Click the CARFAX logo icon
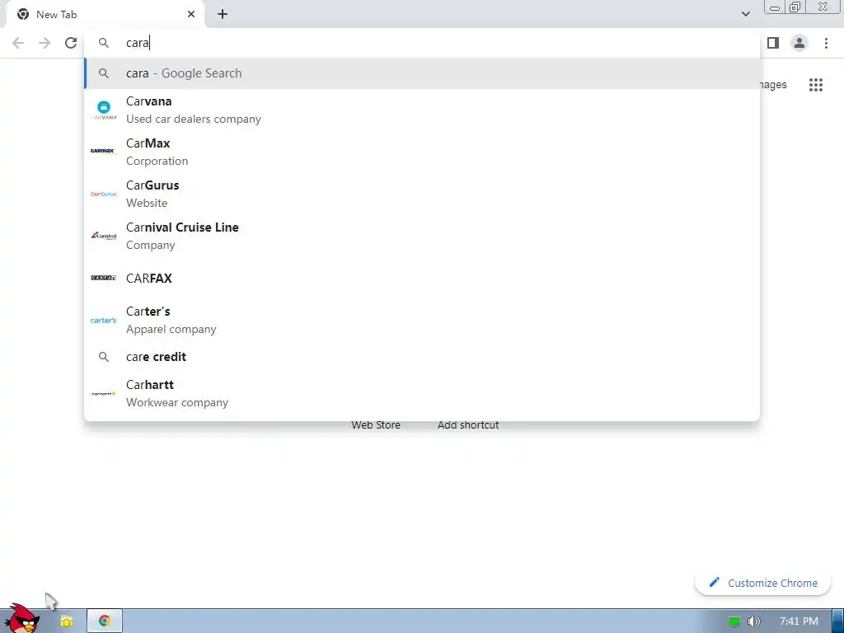Screen dimensions: 844x633 point(103,278)
